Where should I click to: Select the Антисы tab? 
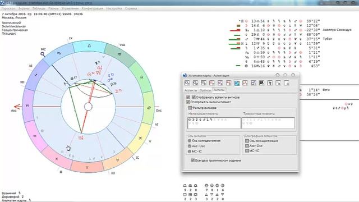pyautogui.click(x=219, y=90)
